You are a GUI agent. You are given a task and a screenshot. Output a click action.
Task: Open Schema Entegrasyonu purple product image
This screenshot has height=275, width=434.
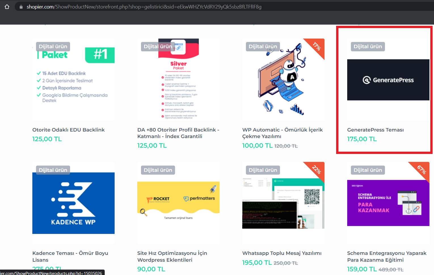(388, 203)
